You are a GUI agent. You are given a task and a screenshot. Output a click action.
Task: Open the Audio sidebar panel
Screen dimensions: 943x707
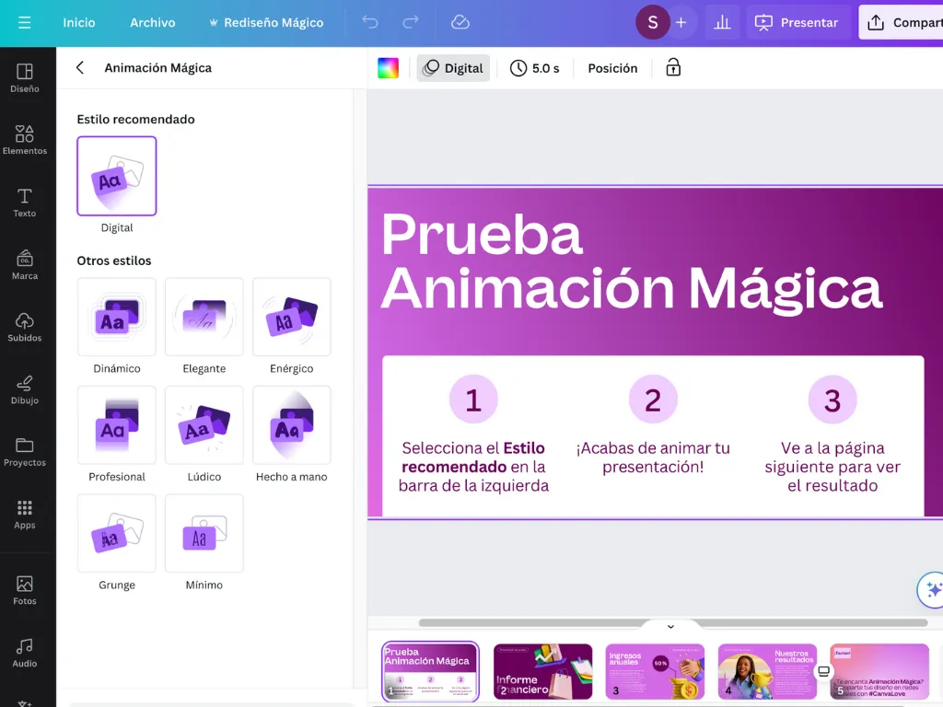(x=25, y=653)
